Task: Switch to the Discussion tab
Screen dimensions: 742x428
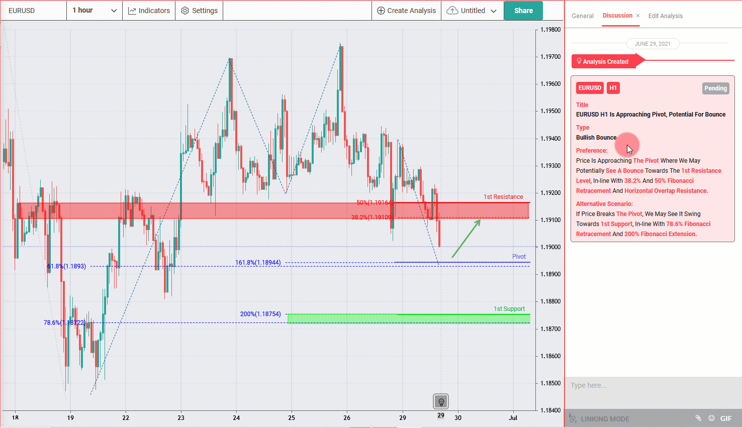Action: tap(617, 16)
